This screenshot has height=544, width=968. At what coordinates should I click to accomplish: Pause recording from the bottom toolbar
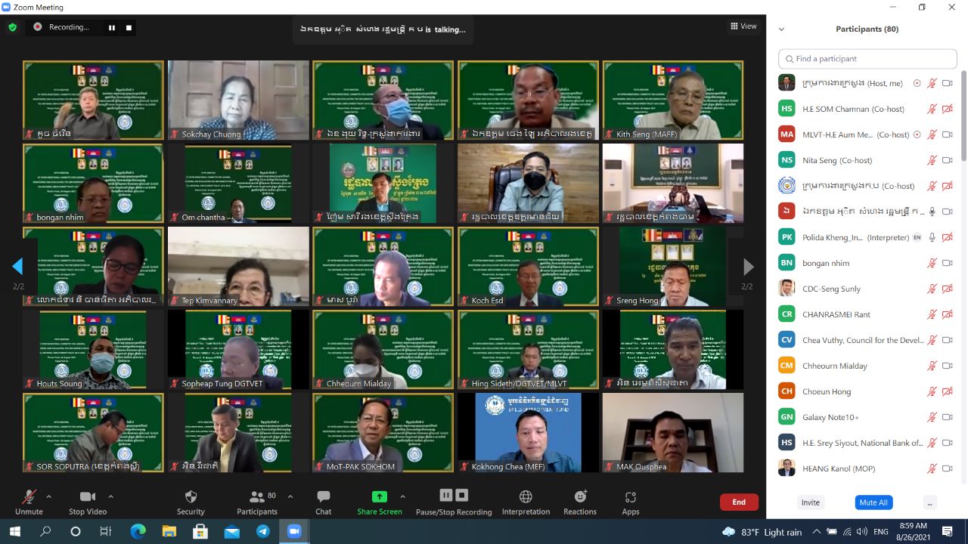tap(445, 495)
